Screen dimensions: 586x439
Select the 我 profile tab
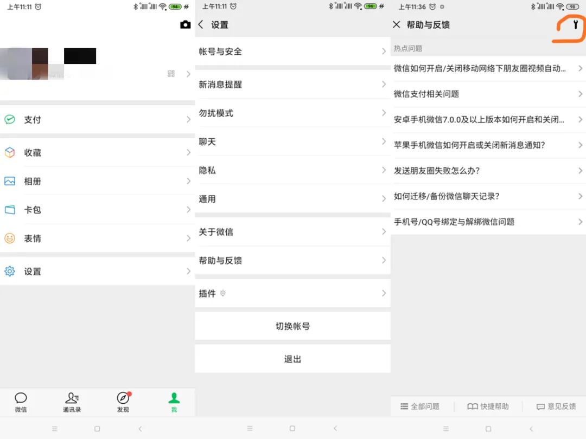point(174,402)
